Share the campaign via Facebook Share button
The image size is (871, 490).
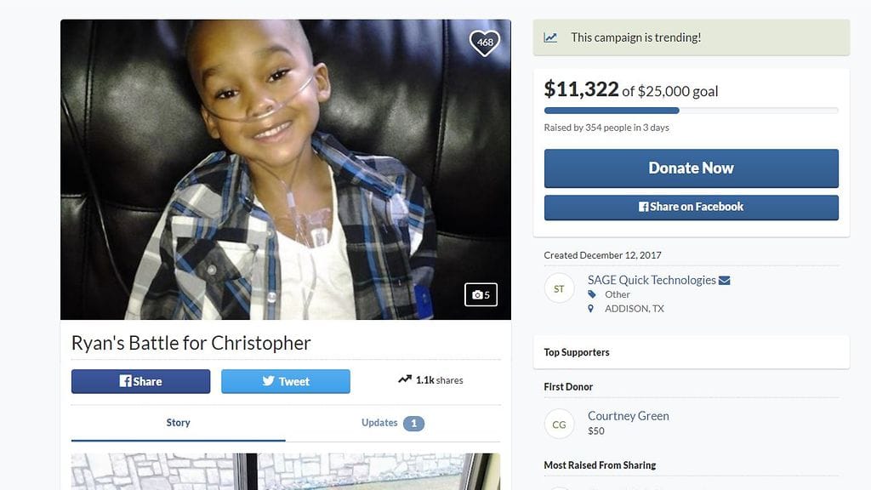tap(140, 381)
